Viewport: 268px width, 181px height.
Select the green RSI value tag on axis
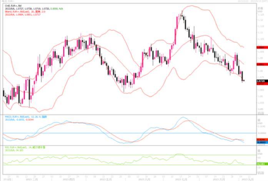[261, 164]
